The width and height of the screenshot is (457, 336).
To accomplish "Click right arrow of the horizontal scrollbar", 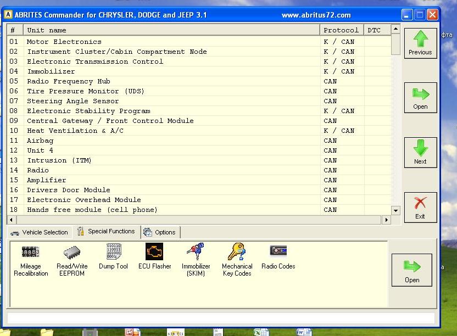I will 386,220.
